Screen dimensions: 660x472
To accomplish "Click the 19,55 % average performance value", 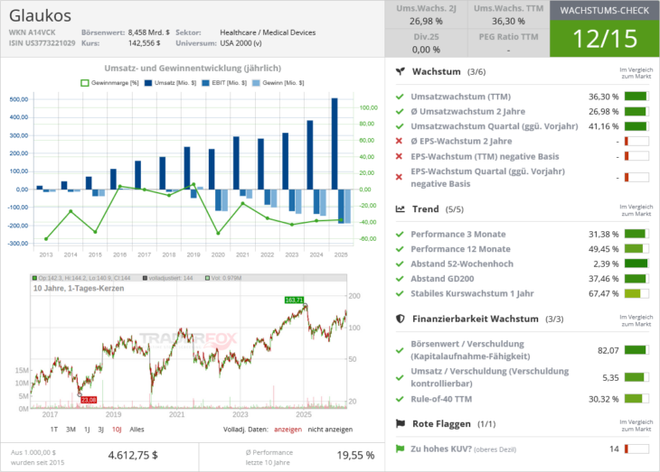I will click(x=355, y=455).
